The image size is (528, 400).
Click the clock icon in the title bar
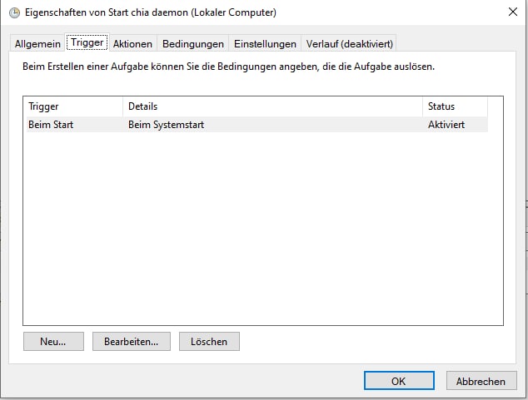(14, 12)
